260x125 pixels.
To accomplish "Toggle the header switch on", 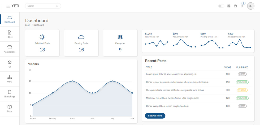I will pyautogui.click(x=221, y=6).
